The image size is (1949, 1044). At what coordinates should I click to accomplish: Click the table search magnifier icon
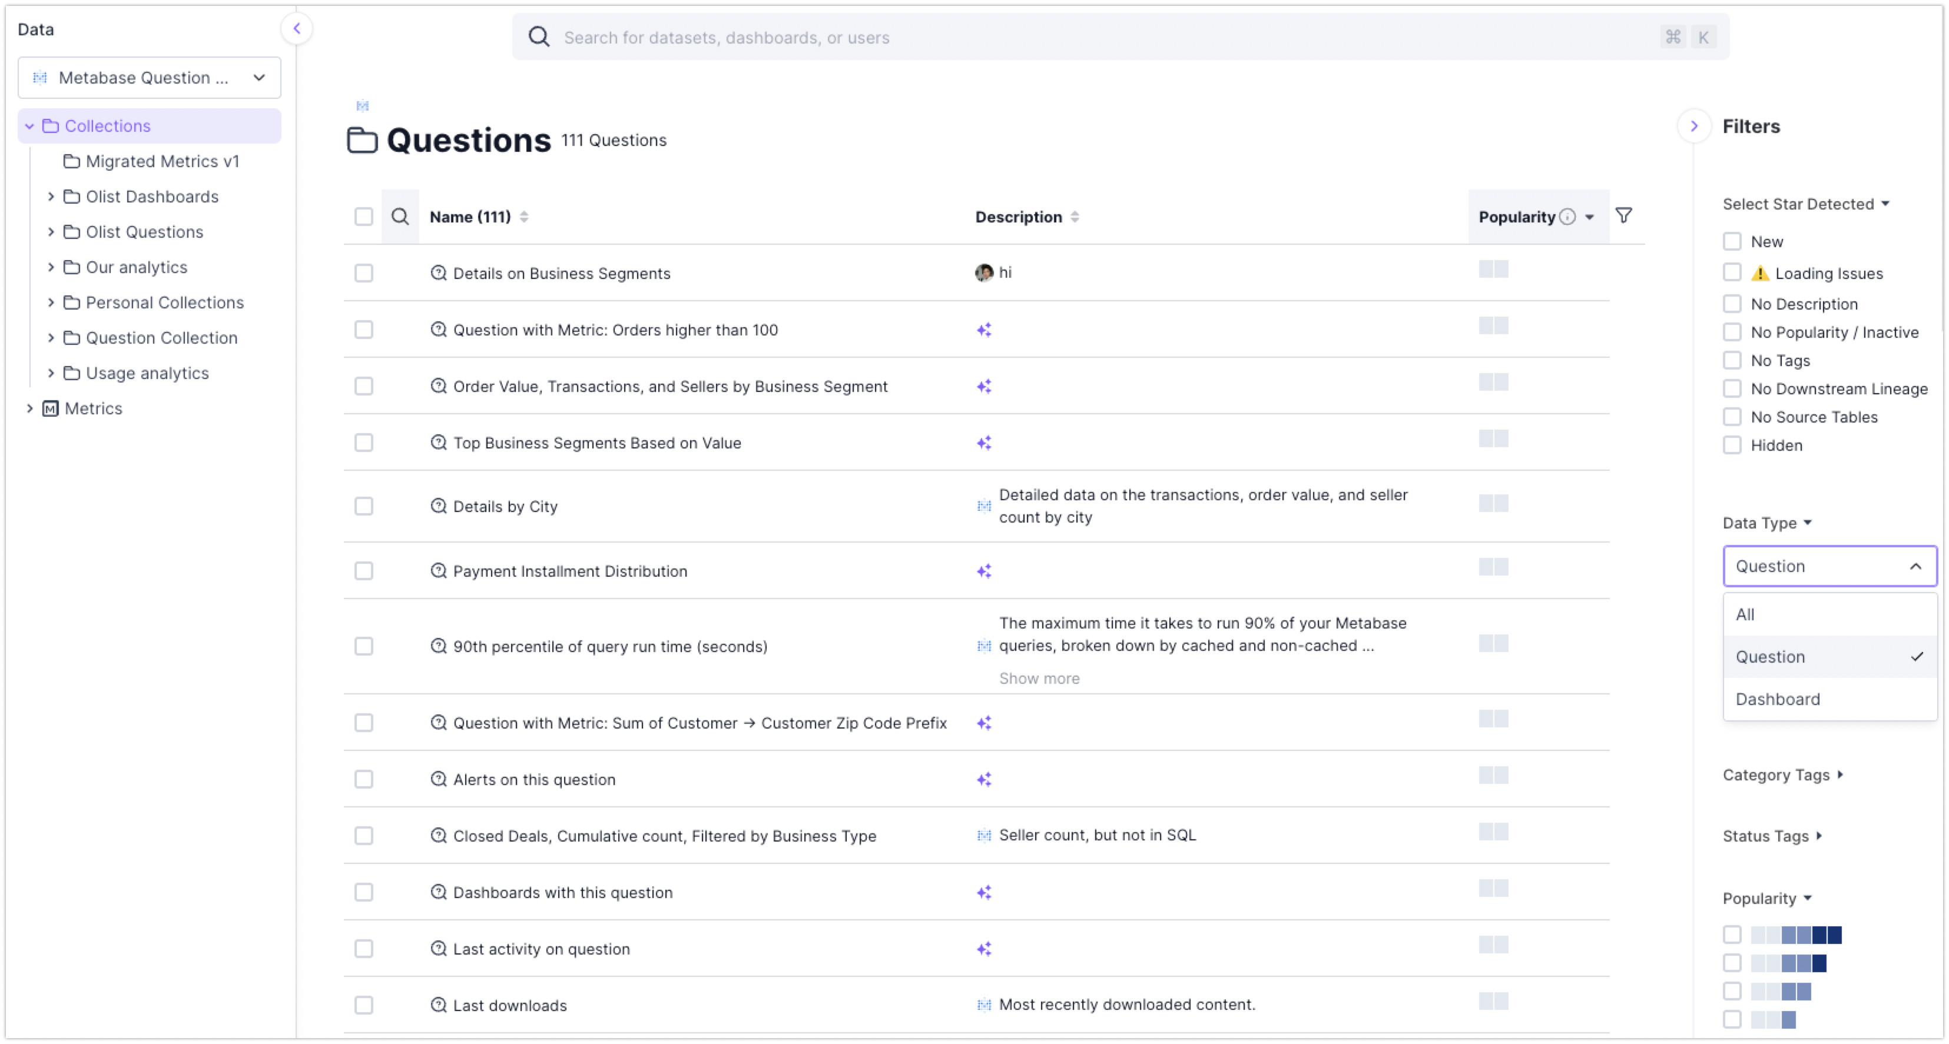(x=400, y=217)
